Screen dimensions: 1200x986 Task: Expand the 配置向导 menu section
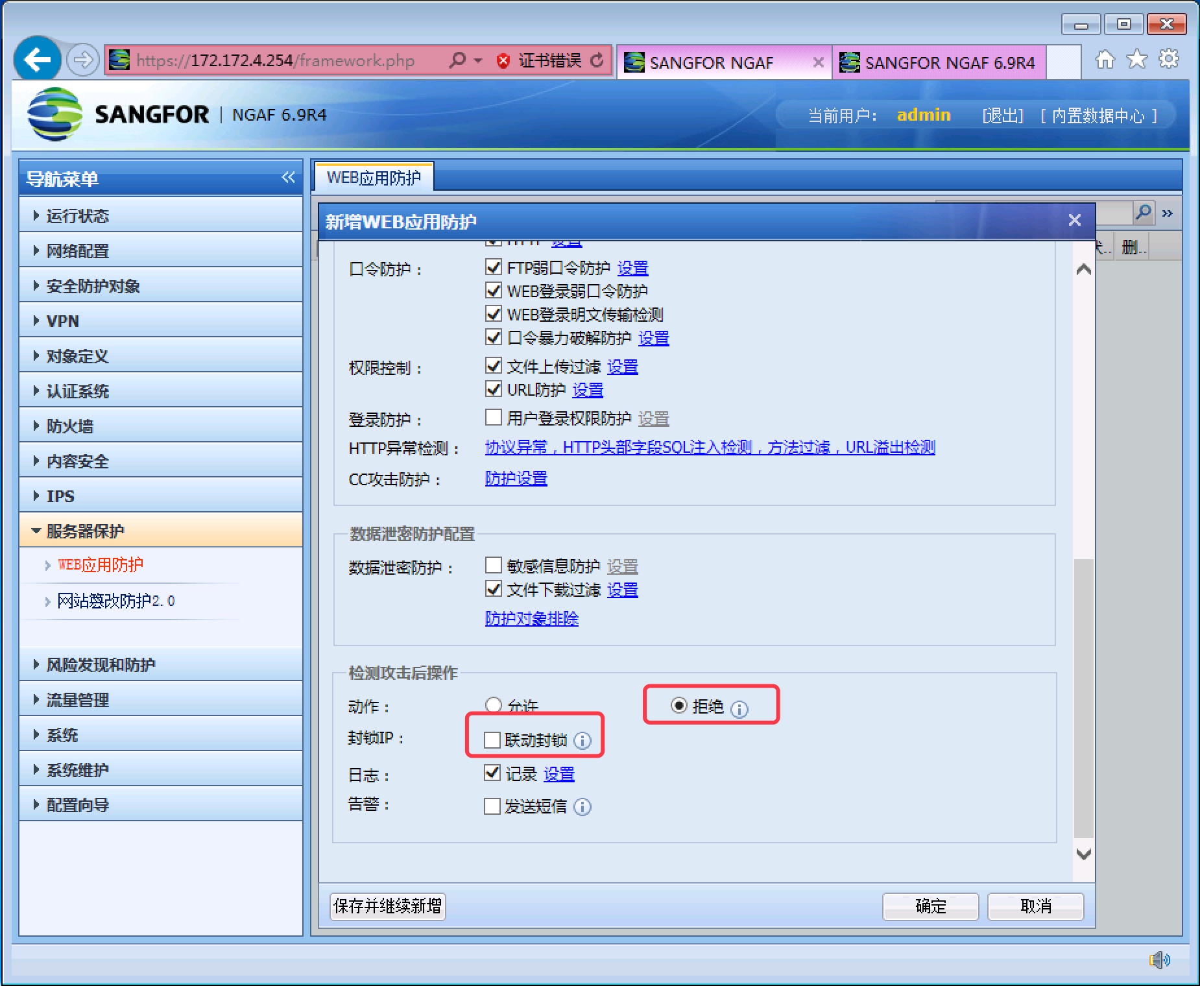tap(161, 804)
